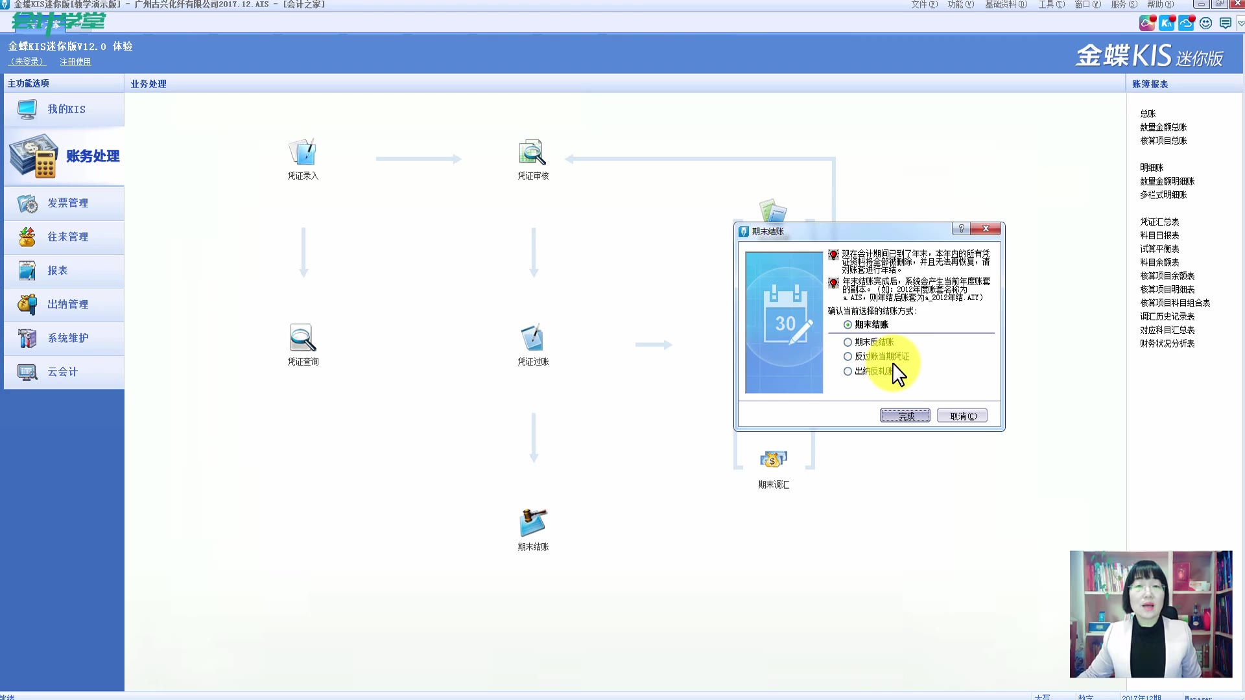Click the 未登录 login link
The height and width of the screenshot is (700, 1245).
(x=27, y=62)
